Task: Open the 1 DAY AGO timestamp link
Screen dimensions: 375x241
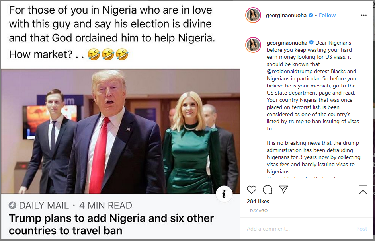Action: (257, 211)
